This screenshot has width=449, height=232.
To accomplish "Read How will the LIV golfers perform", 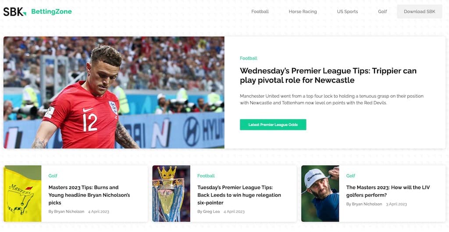I will [x=388, y=191].
